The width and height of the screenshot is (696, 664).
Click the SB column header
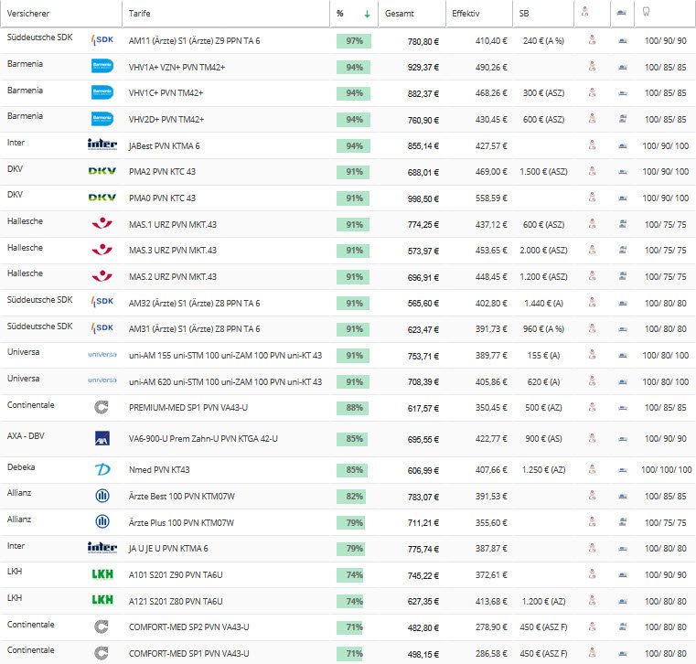(x=523, y=14)
